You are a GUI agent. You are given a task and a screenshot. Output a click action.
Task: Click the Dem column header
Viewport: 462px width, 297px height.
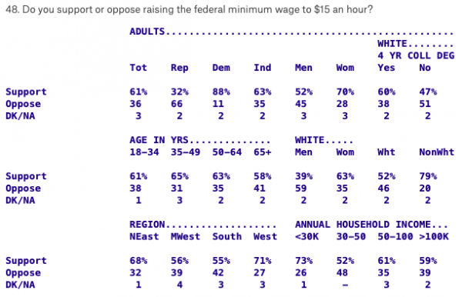(x=221, y=68)
